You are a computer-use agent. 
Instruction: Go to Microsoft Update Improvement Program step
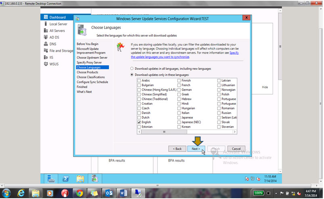91,51
